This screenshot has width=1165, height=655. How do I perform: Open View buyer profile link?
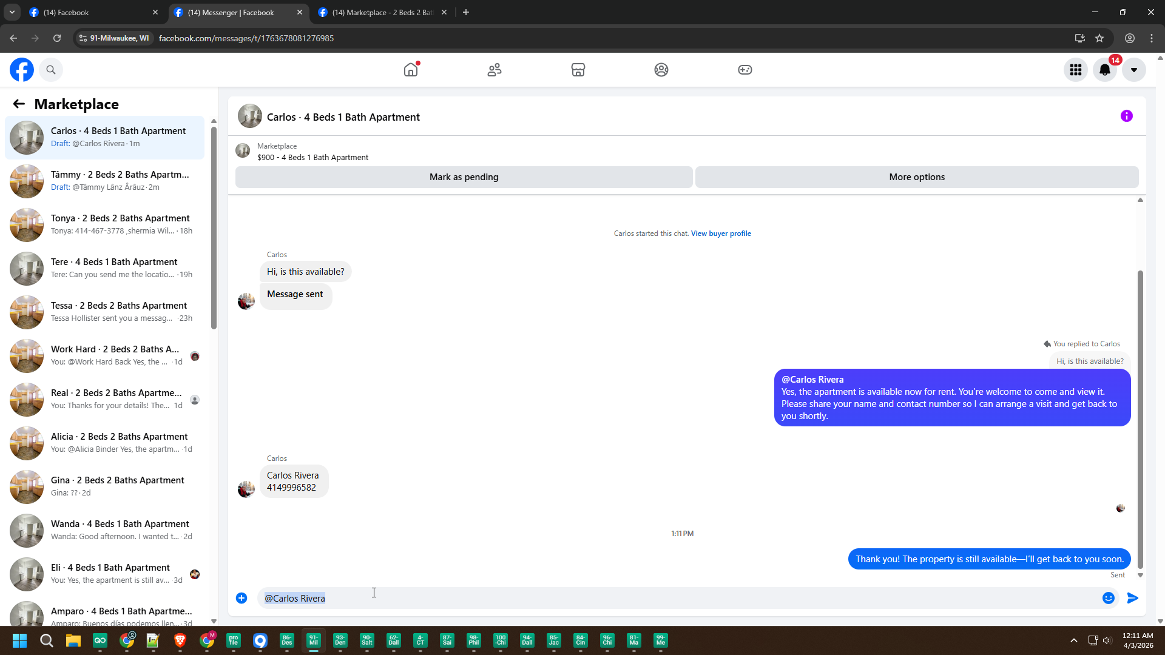[x=721, y=233]
